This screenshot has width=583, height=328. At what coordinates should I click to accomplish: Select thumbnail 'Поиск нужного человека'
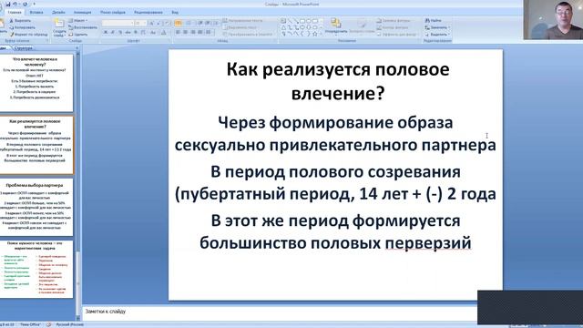[x=36, y=269]
